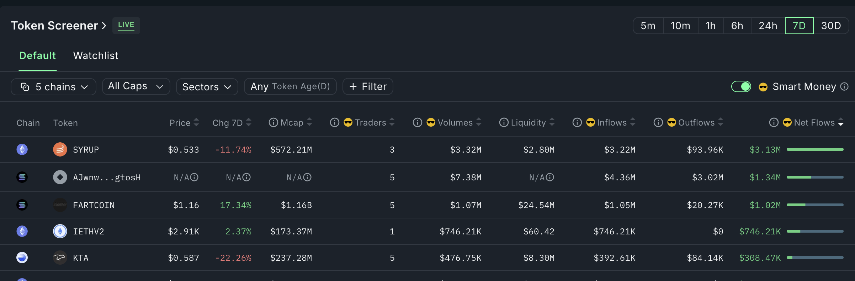Image resolution: width=855 pixels, height=281 pixels.
Task: Sort by Outflows column arrows
Action: [721, 122]
